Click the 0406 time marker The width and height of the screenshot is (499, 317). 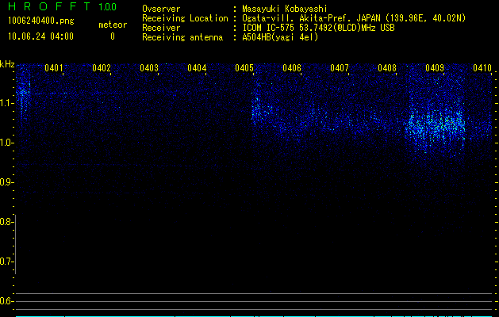coord(292,68)
